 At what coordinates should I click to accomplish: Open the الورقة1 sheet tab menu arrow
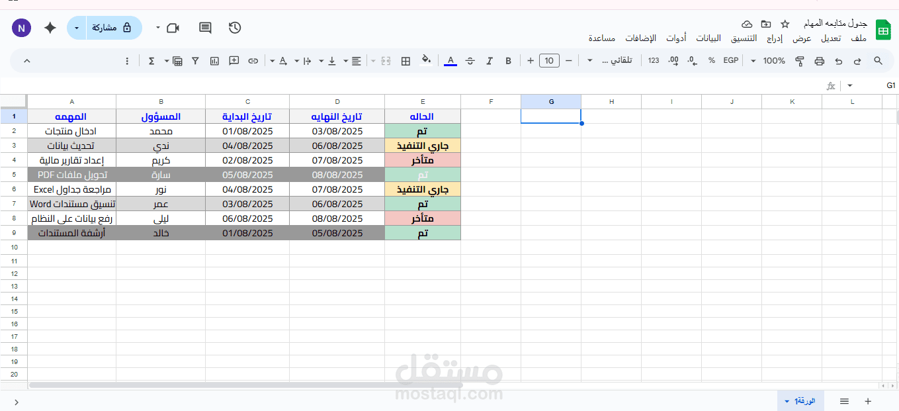[x=787, y=401]
